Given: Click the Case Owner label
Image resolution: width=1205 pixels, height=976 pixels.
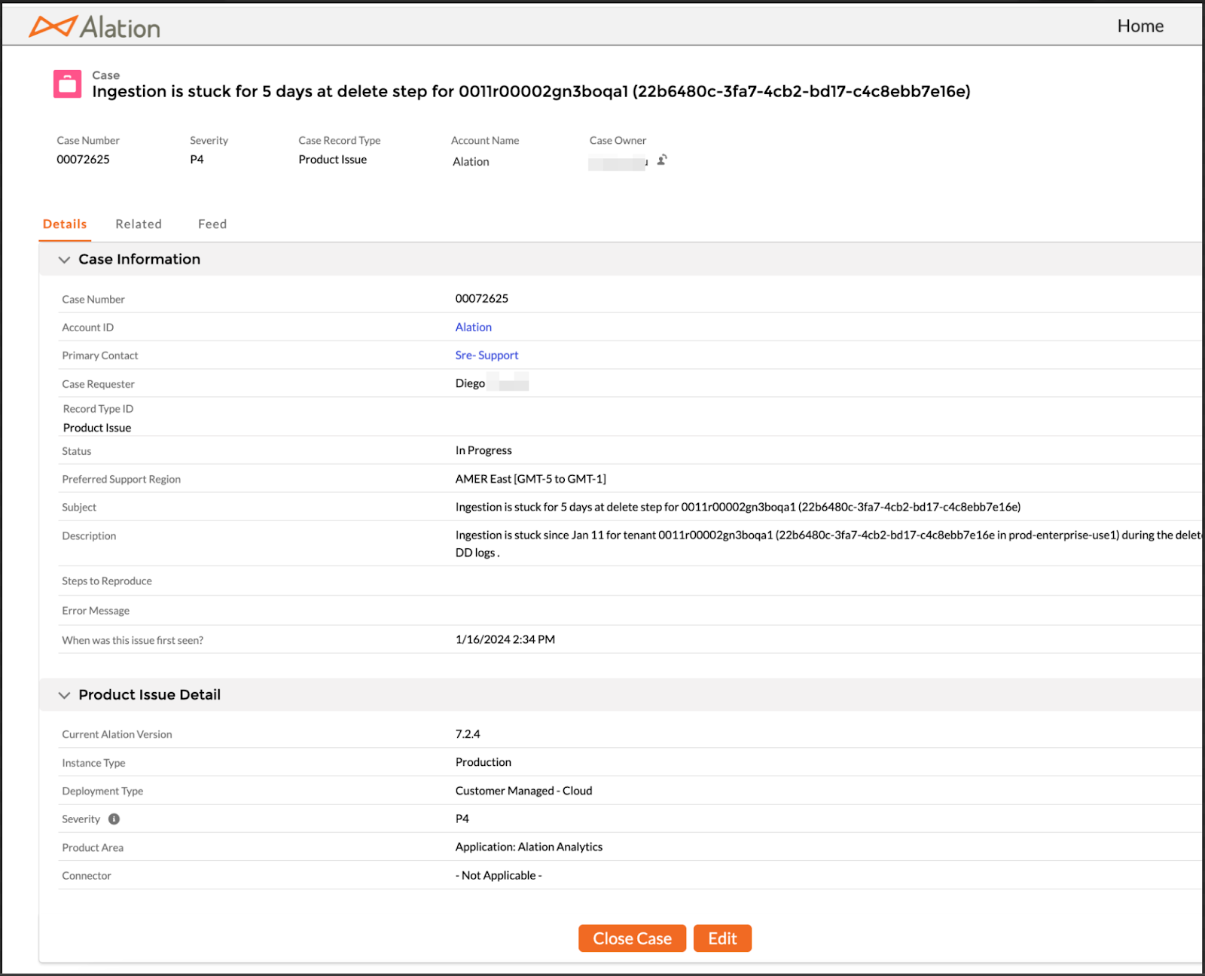Looking at the screenshot, I should click(x=618, y=140).
